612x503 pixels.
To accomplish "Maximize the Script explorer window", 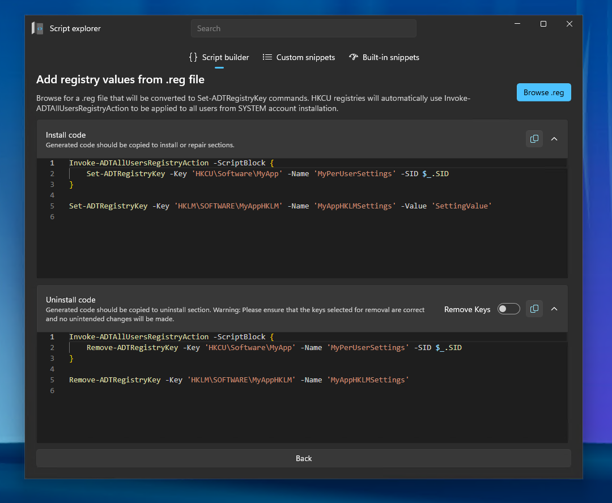I will (543, 24).
